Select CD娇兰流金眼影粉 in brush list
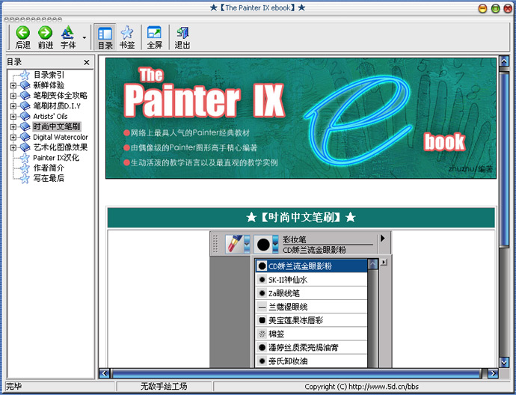 [x=311, y=266]
